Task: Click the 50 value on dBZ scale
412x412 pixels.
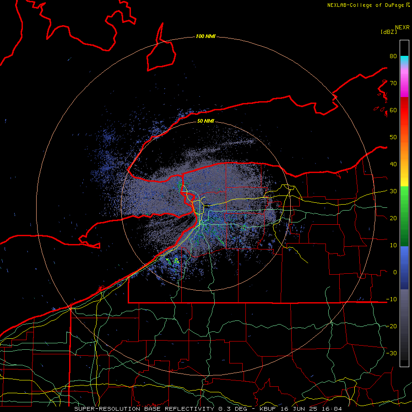Action: tap(393, 137)
